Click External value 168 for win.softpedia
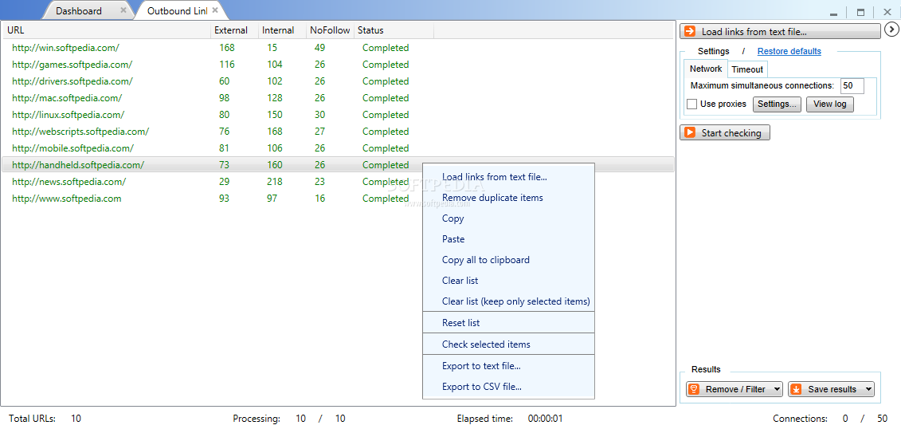901x429 pixels. click(227, 48)
